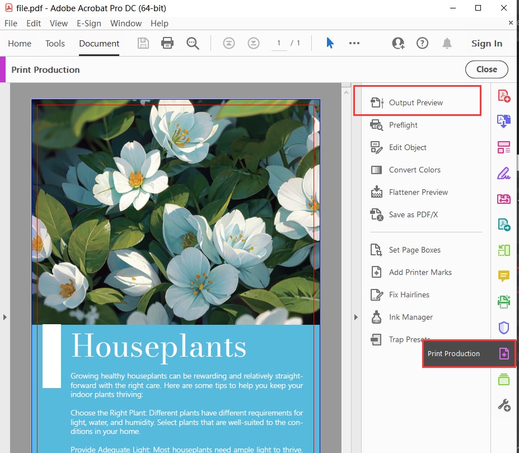Click the scroll up arrow of the document
This screenshot has height=453, width=519.
pos(346,93)
